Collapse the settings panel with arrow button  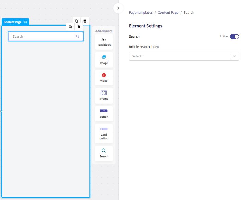118,8
